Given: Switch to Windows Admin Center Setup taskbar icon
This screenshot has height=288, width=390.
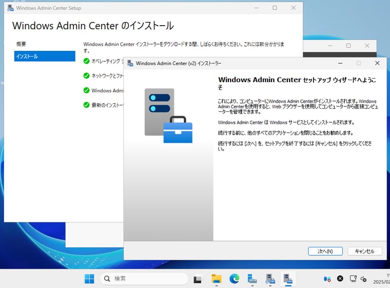Looking at the screenshot, I should pos(270,279).
